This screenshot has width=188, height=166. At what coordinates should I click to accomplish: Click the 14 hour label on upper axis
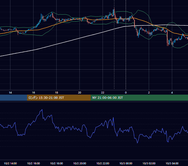tap(10, 93)
